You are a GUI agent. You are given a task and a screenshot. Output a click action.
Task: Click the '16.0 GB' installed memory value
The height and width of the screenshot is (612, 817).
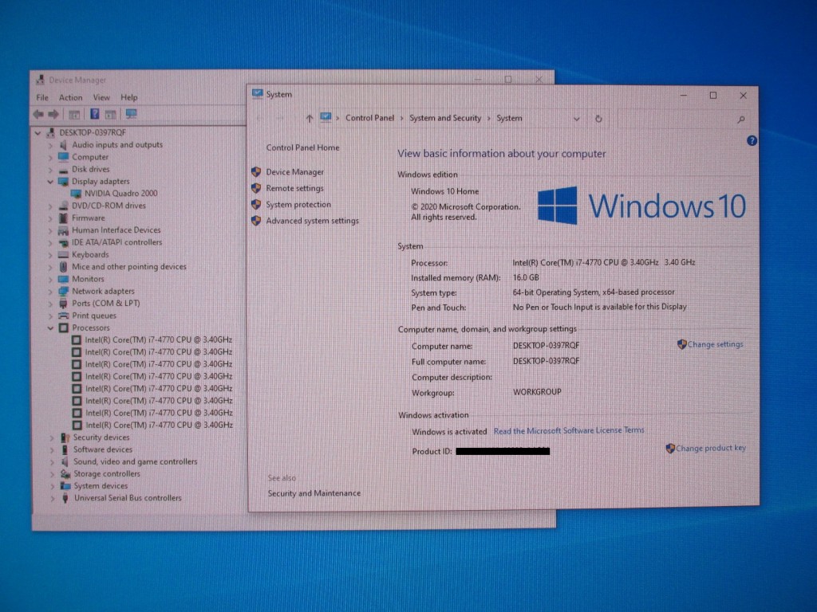(526, 278)
